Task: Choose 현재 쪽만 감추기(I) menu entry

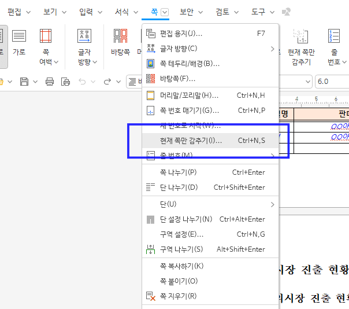Action: (x=210, y=141)
